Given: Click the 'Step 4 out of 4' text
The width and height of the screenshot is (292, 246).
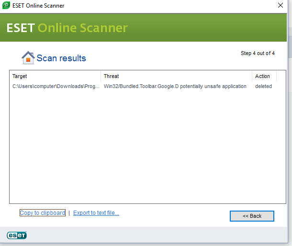Looking at the screenshot, I should (258, 53).
